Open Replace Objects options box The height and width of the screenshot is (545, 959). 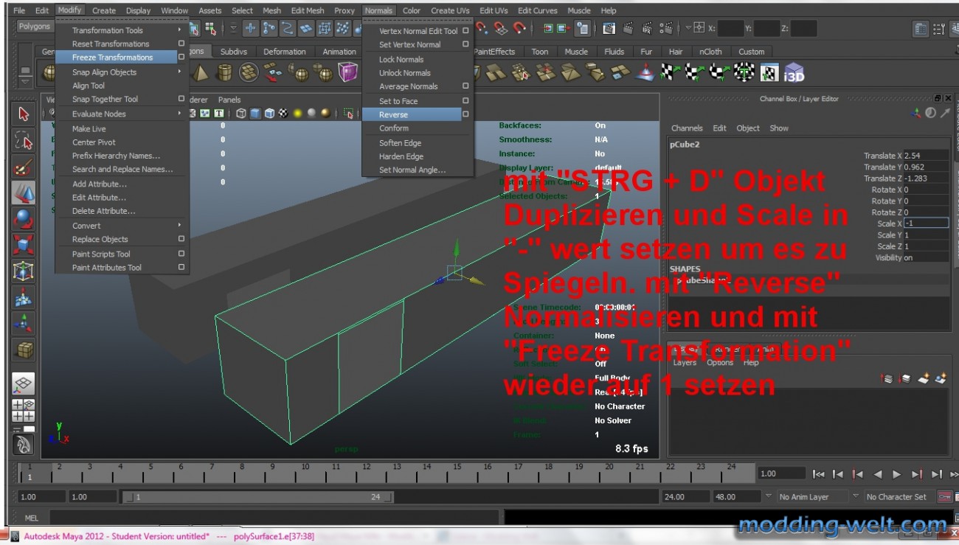[181, 239]
